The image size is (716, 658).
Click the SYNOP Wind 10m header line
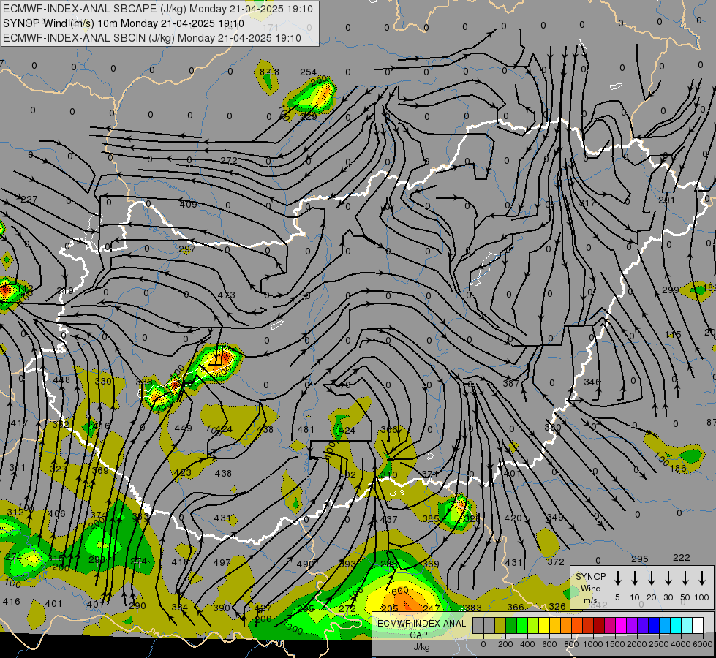(124, 23)
